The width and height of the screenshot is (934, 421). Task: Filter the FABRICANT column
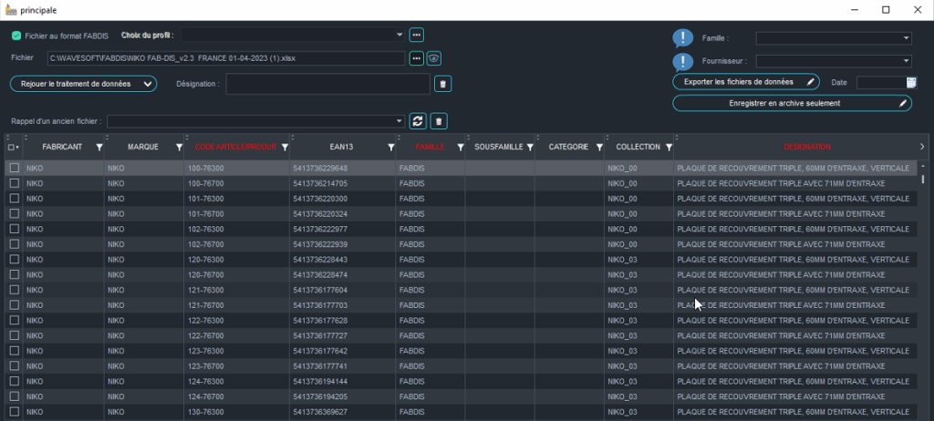click(x=99, y=147)
